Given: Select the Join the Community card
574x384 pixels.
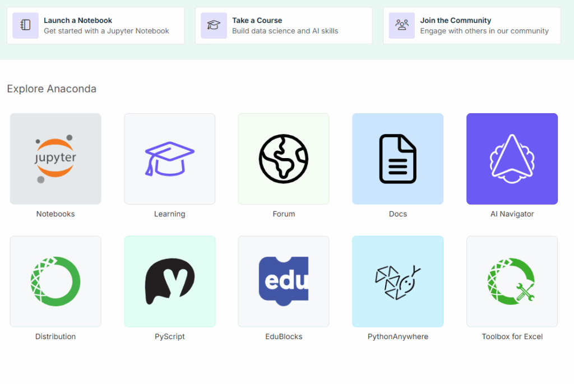Looking at the screenshot, I should coord(482,26).
